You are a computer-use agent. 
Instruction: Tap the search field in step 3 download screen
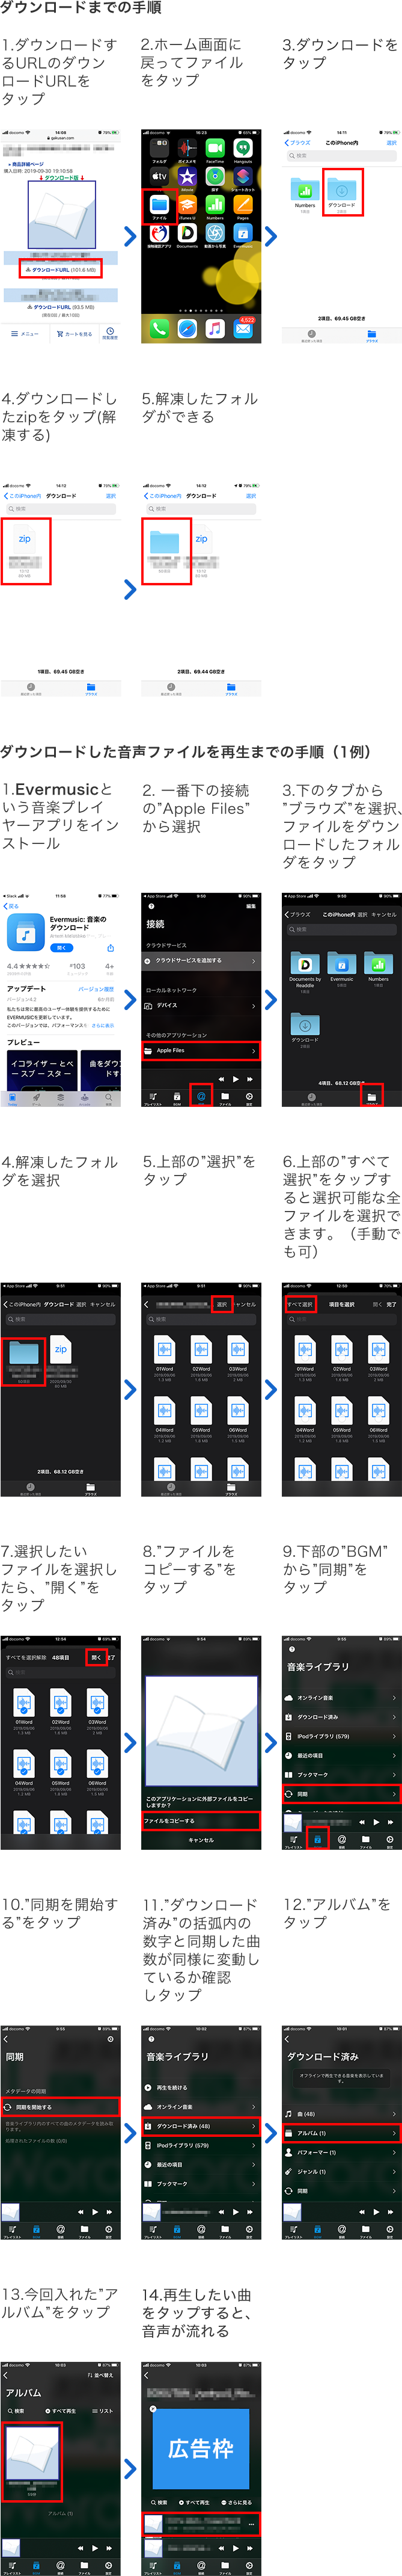(341, 156)
